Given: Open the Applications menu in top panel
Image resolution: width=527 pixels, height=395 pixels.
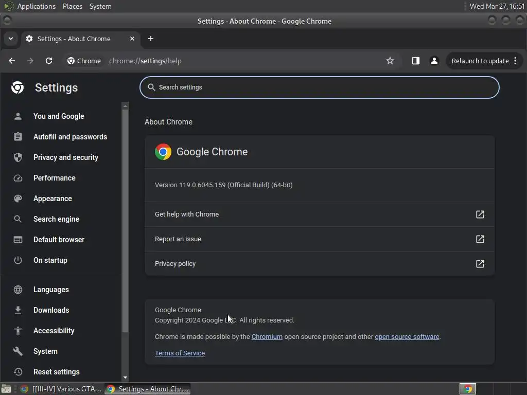Looking at the screenshot, I should coord(37,6).
